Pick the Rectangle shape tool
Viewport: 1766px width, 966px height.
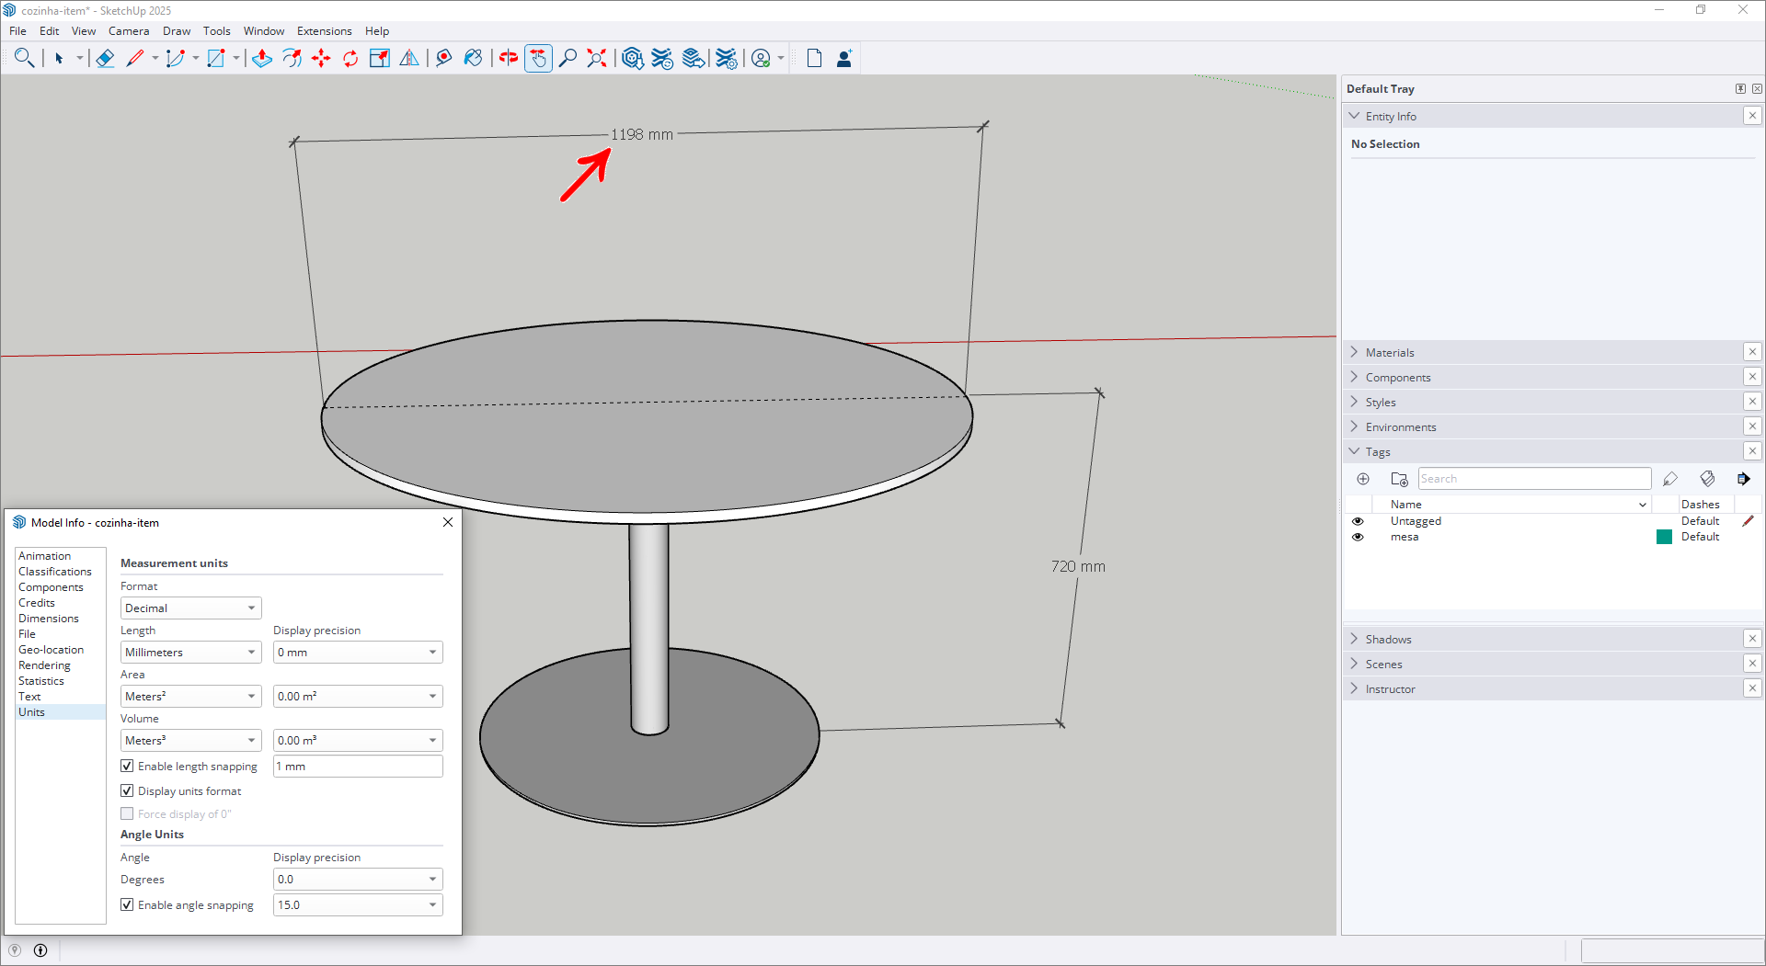[x=216, y=58]
